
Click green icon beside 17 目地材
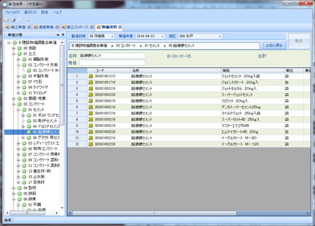pos(24,183)
